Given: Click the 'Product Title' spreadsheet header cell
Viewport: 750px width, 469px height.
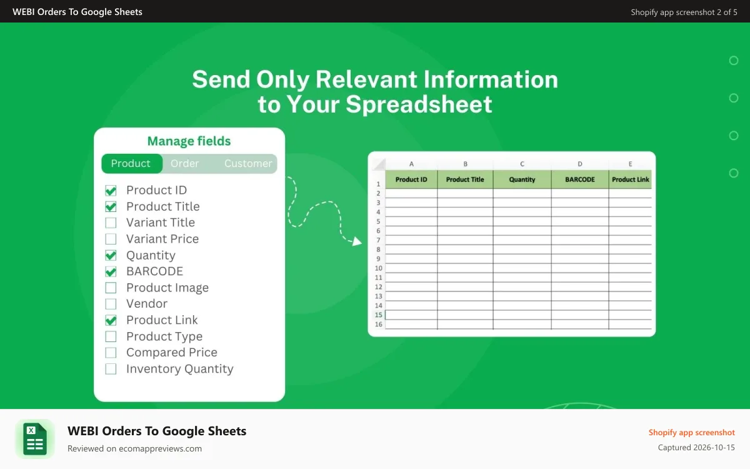Looking at the screenshot, I should click(x=465, y=179).
